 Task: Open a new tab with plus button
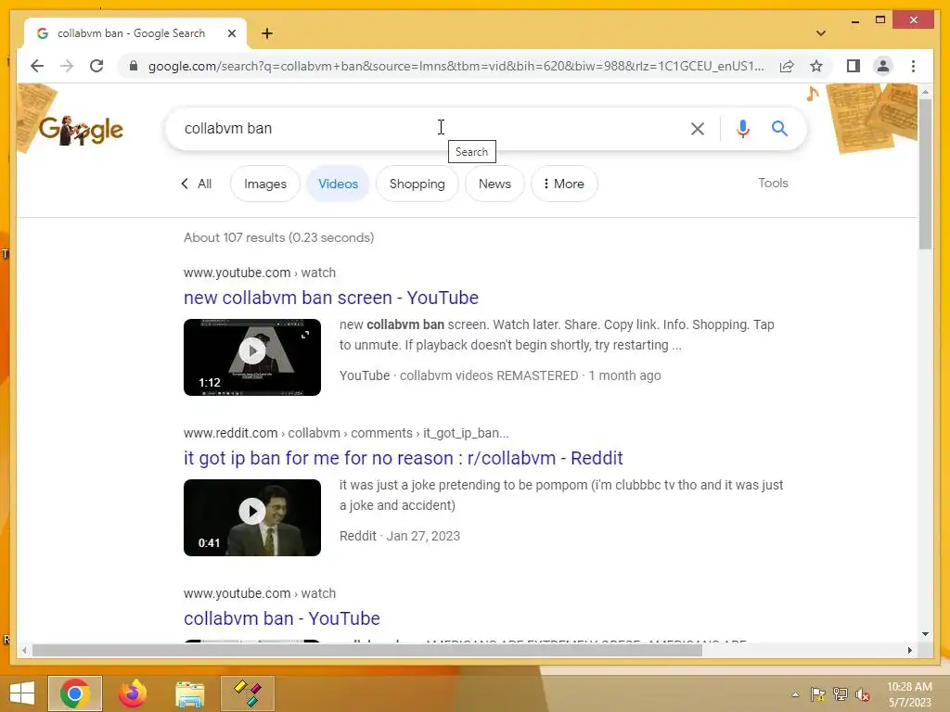coord(267,33)
